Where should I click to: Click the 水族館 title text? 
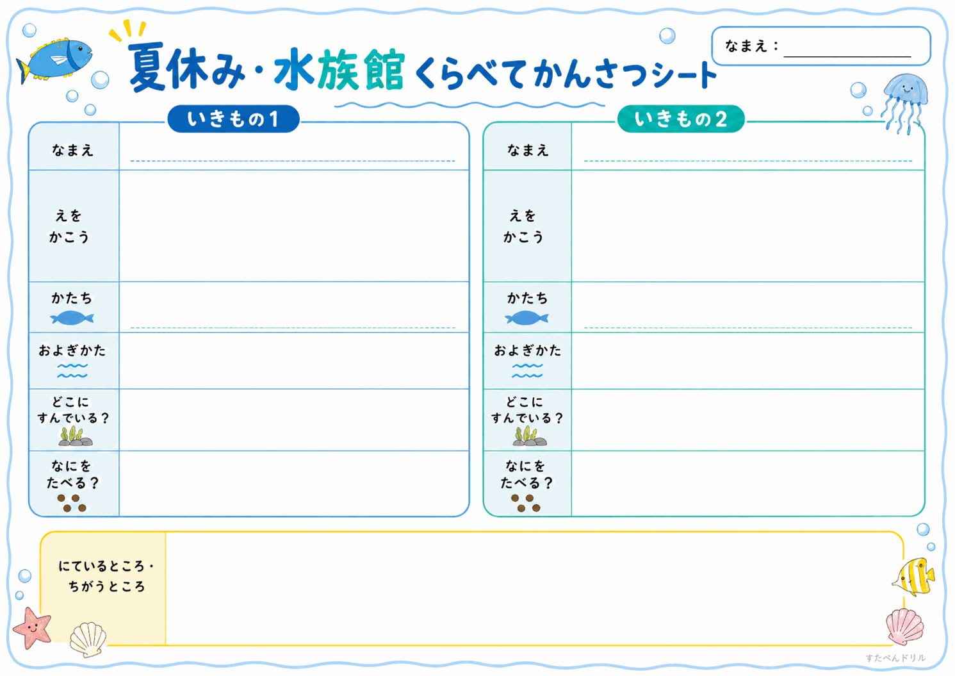[x=339, y=69]
